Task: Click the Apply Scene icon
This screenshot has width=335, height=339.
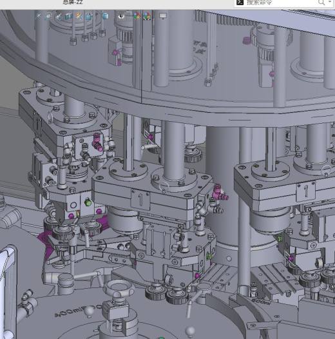Action: point(147,16)
